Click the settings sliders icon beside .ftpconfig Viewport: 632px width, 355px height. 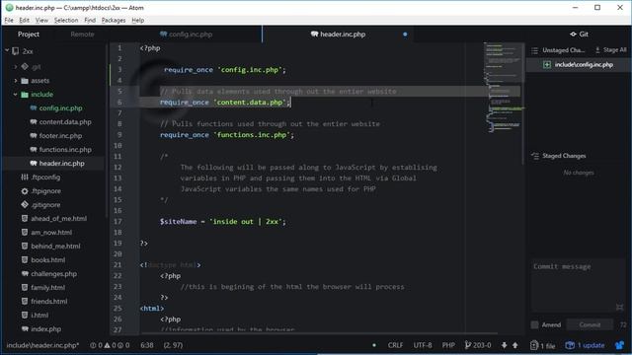pos(25,177)
